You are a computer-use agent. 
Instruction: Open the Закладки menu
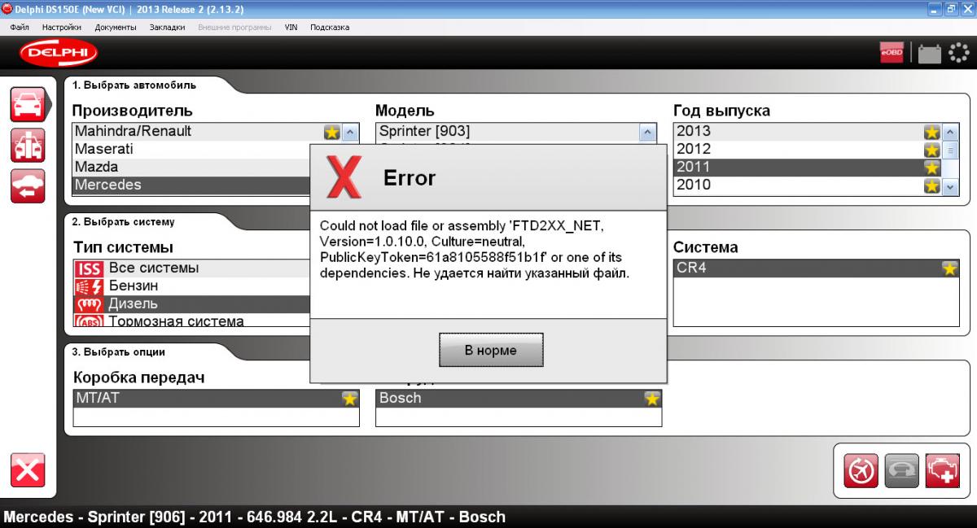click(x=167, y=27)
